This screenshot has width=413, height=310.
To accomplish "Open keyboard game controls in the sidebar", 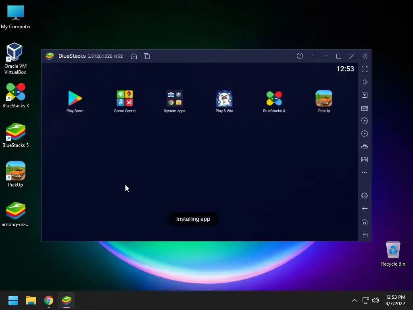I will (365, 108).
